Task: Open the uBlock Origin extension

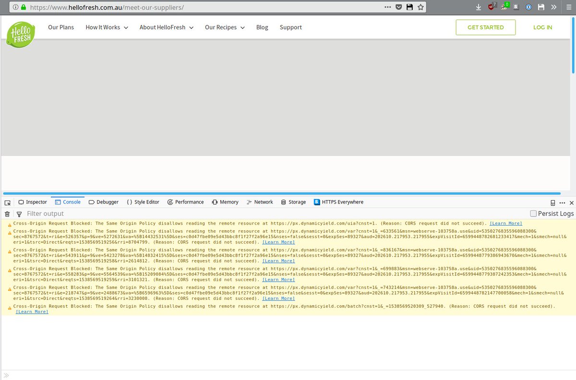Action: pos(492,7)
